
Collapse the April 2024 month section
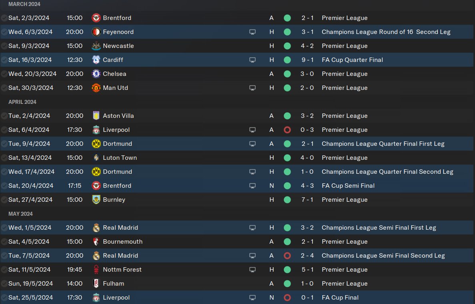22,102
